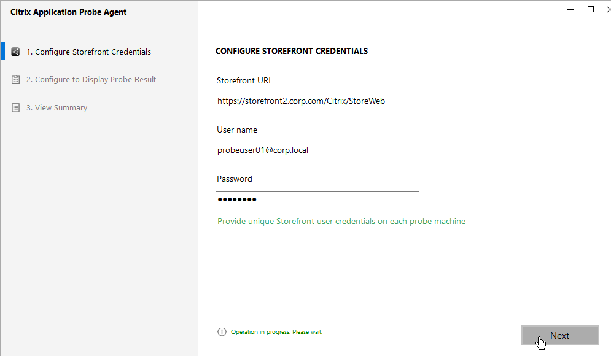Click the clipboard icon for Display Probe Result
The width and height of the screenshot is (611, 356).
(15, 79)
